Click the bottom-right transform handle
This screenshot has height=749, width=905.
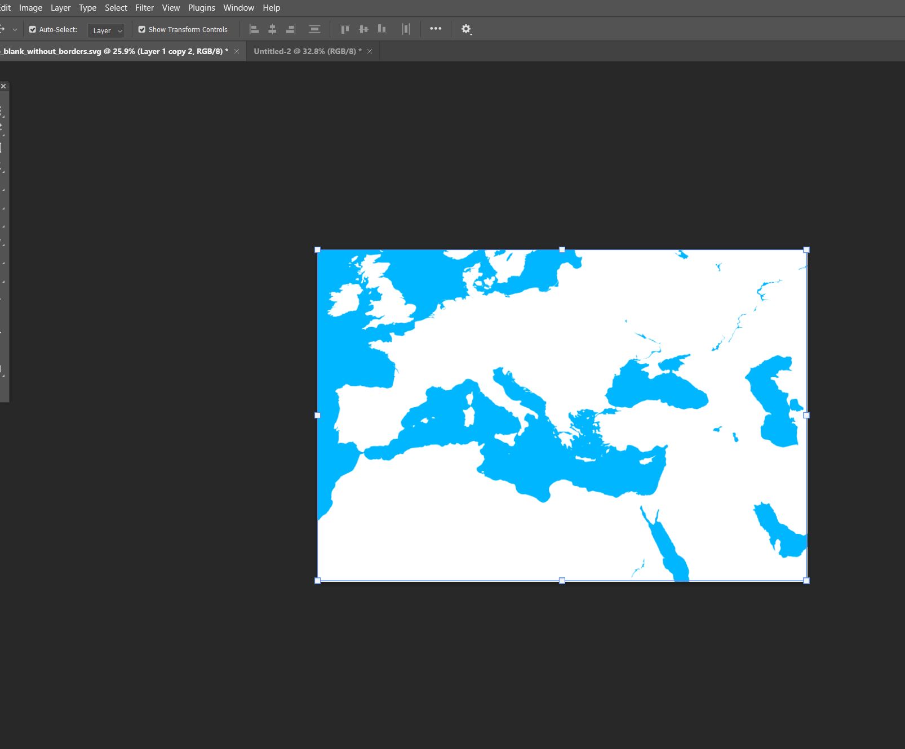806,581
